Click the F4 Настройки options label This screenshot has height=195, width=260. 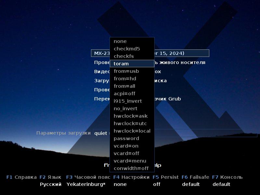131,177
